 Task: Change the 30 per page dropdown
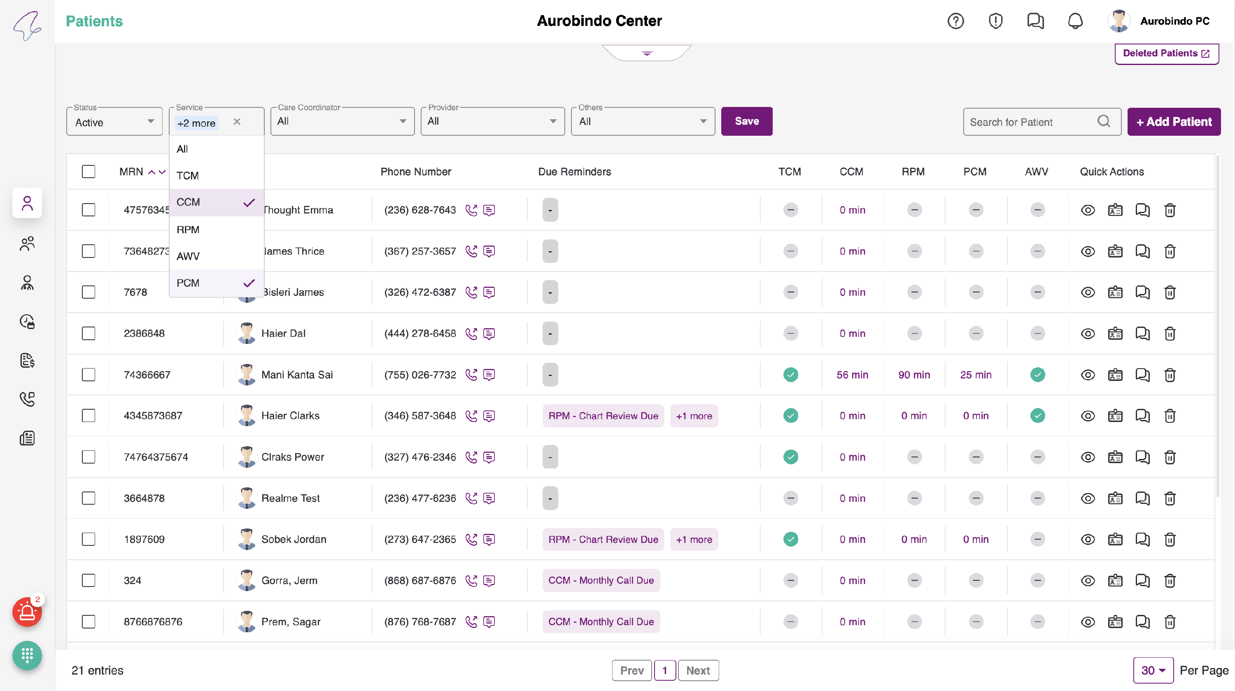[x=1153, y=670]
